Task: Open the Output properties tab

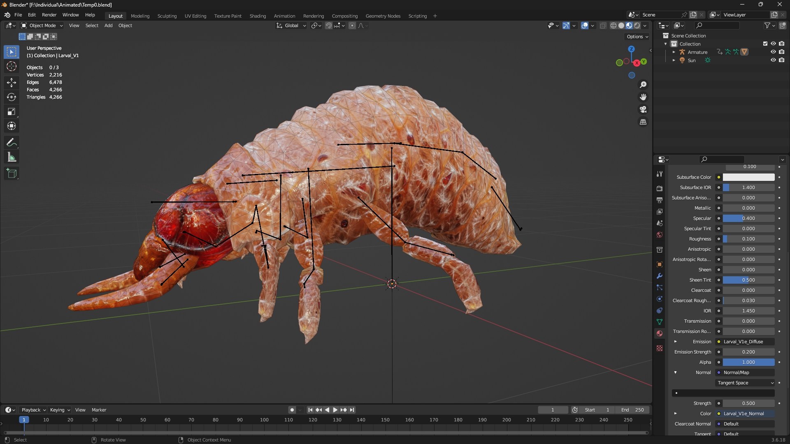Action: click(x=660, y=200)
